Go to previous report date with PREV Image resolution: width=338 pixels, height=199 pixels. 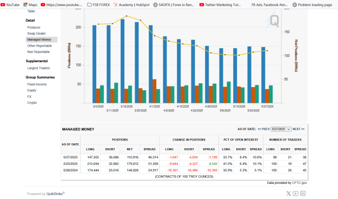coord(263,129)
